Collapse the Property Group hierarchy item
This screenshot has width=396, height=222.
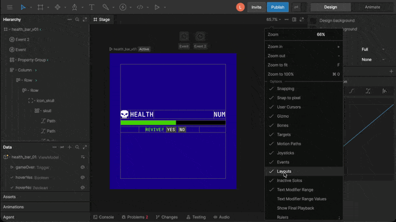[x=15, y=60]
